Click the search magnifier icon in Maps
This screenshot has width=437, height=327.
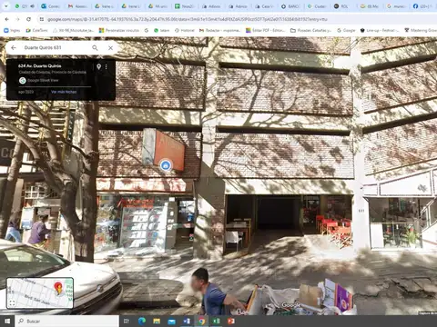point(95,48)
